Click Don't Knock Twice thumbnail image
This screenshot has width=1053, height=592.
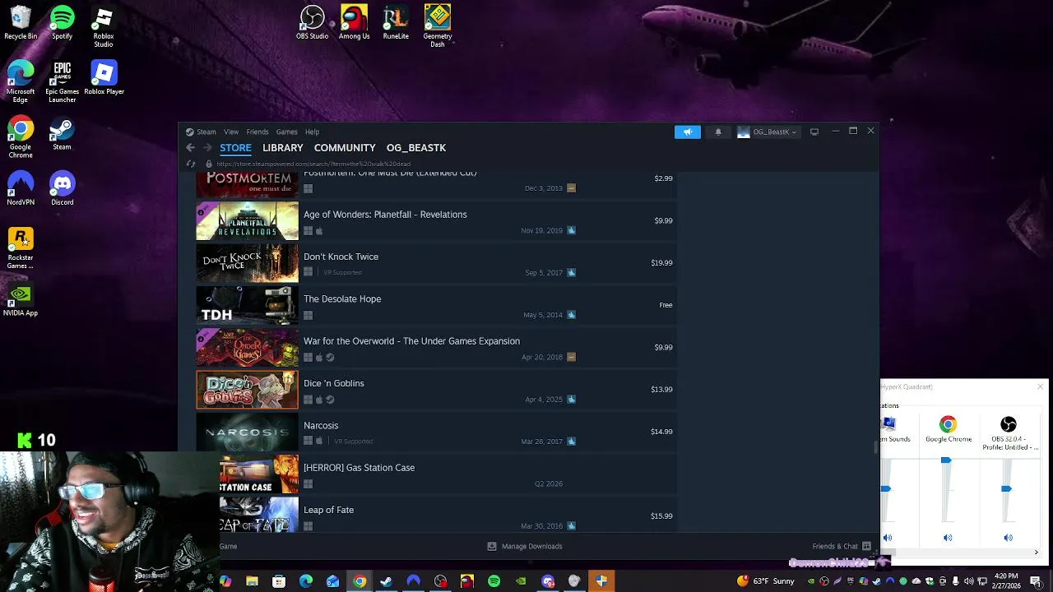pos(248,263)
